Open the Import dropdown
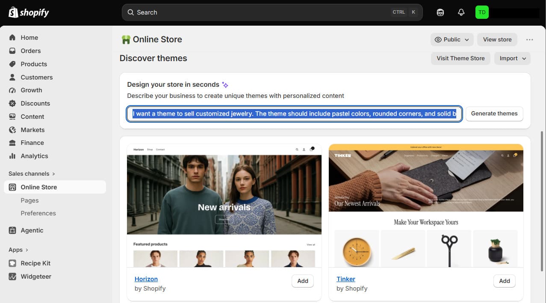The width and height of the screenshot is (546, 303). click(x=512, y=59)
